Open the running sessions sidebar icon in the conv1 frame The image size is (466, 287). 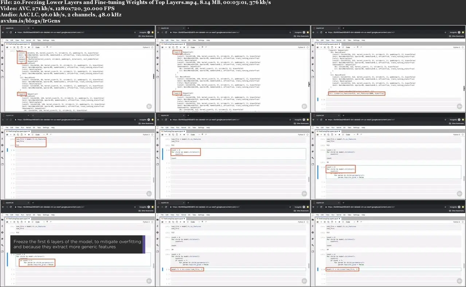(x=2, y=51)
